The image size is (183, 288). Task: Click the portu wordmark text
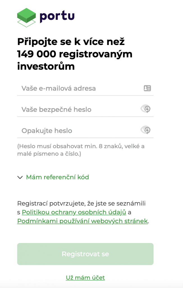(57, 16)
